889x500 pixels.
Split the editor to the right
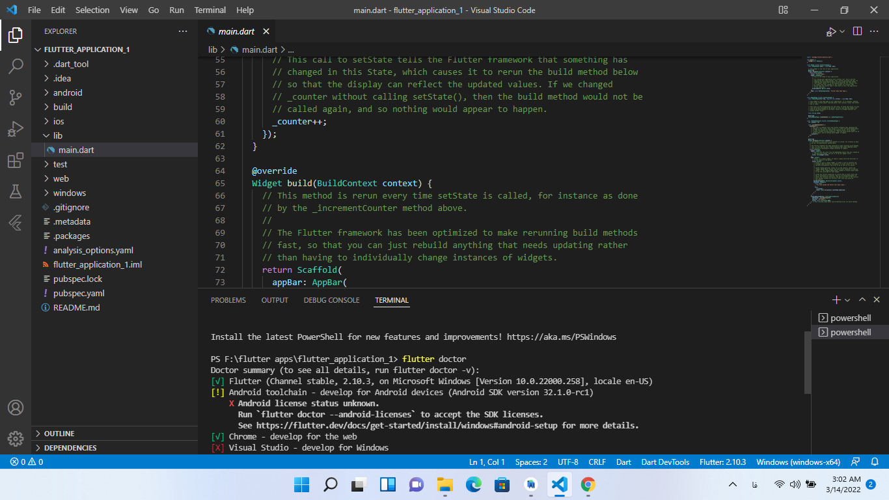pos(857,31)
